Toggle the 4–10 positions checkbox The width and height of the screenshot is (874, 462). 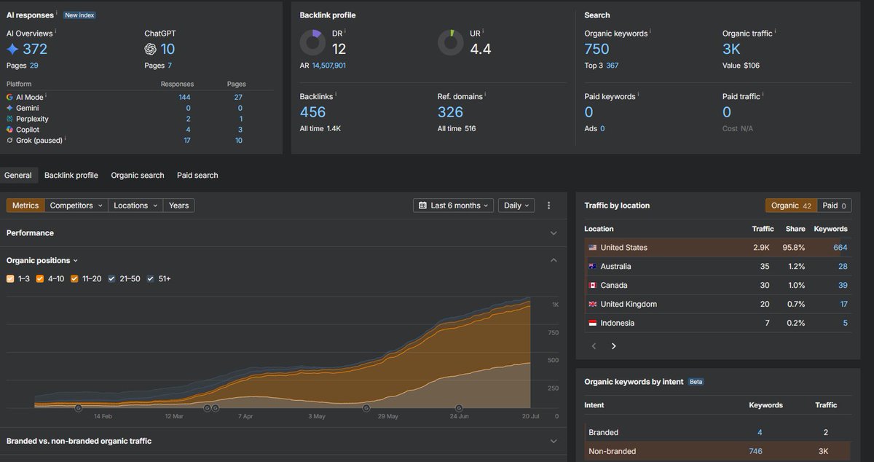pos(40,278)
